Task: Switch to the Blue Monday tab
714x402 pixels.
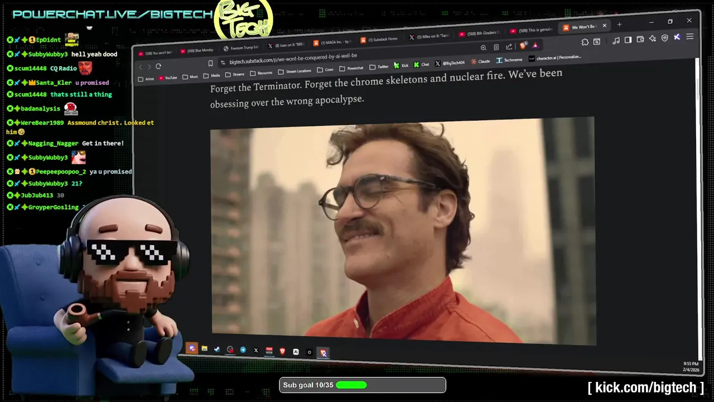Action: (197, 51)
